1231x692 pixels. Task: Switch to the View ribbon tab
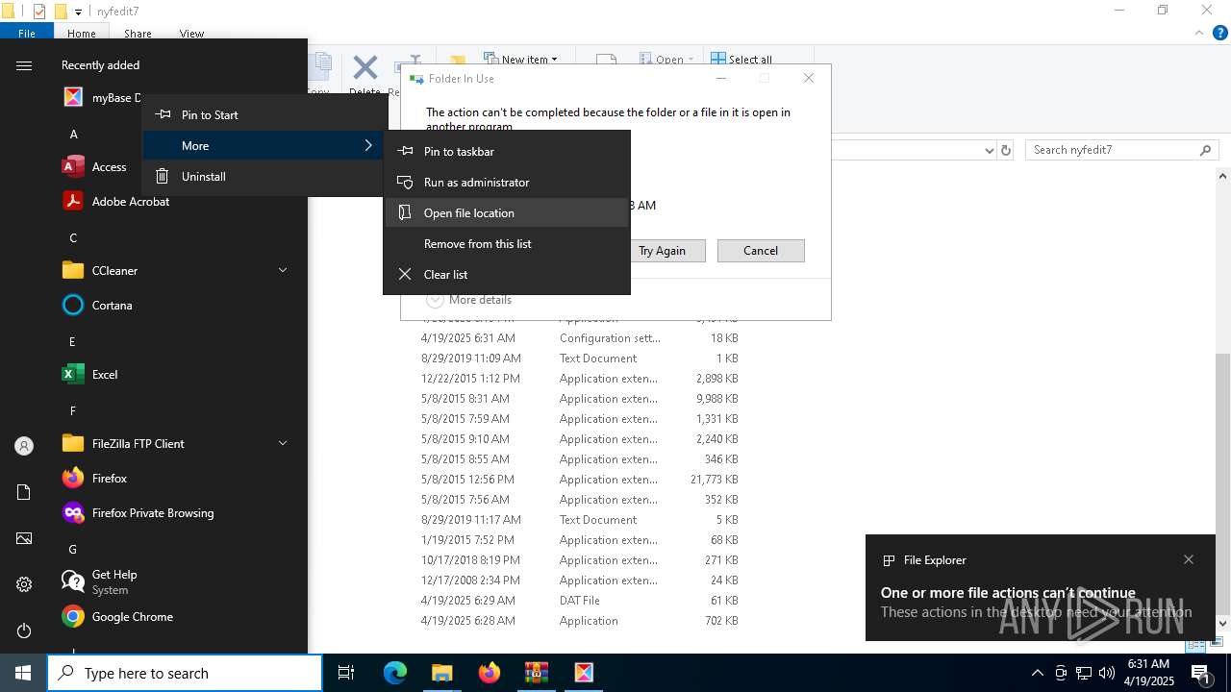pos(191,33)
